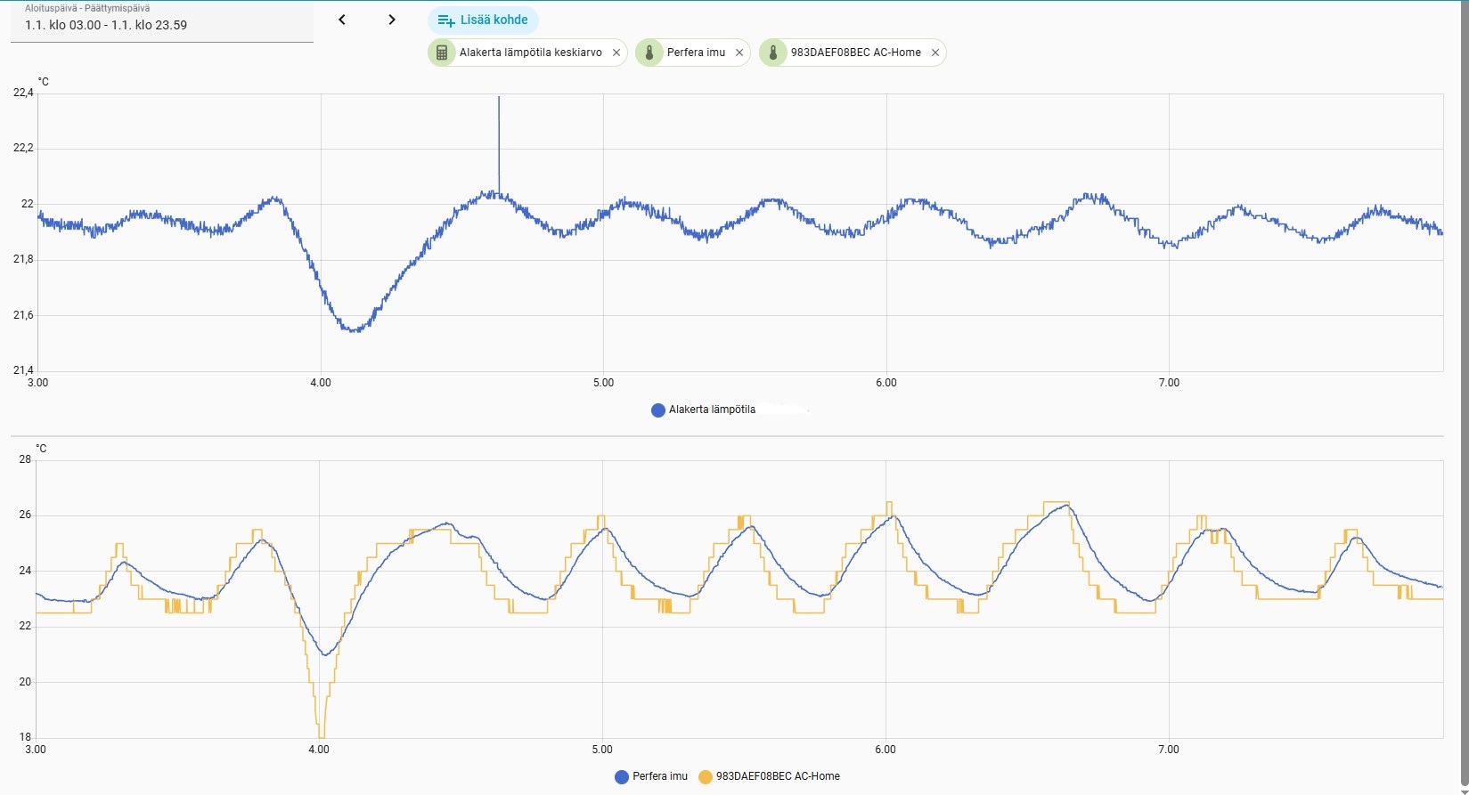
Task: Go to next date range arrow
Action: click(392, 20)
